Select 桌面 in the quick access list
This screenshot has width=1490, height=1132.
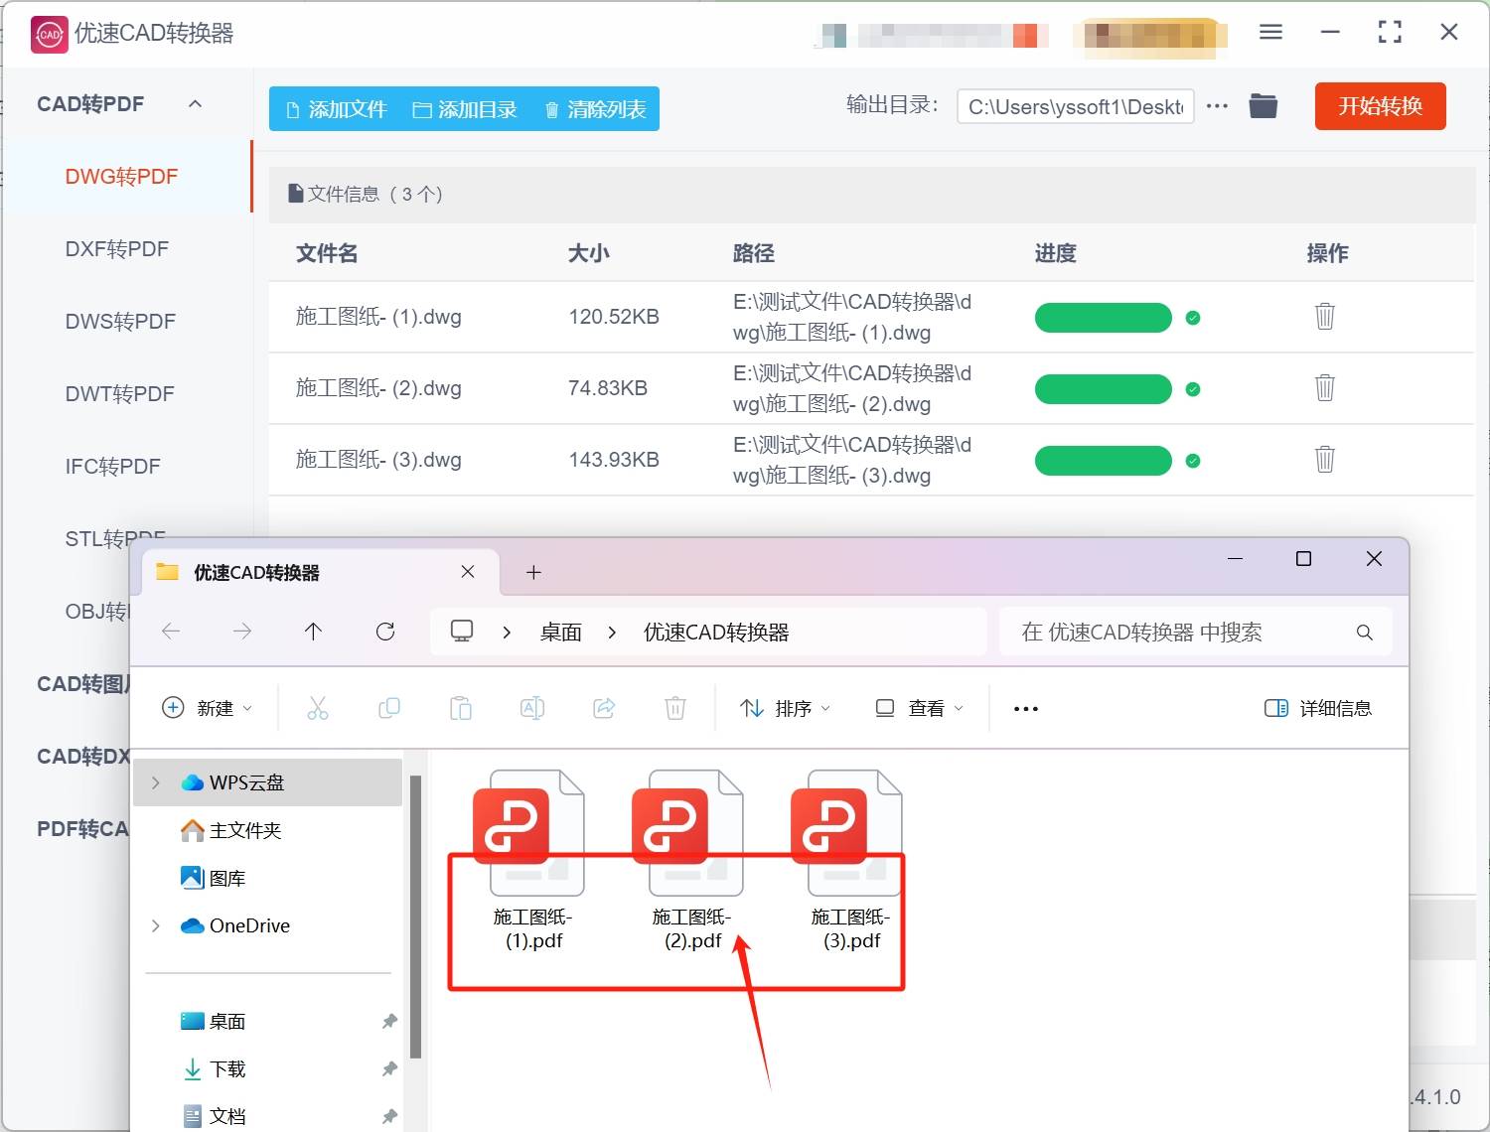click(x=227, y=1021)
